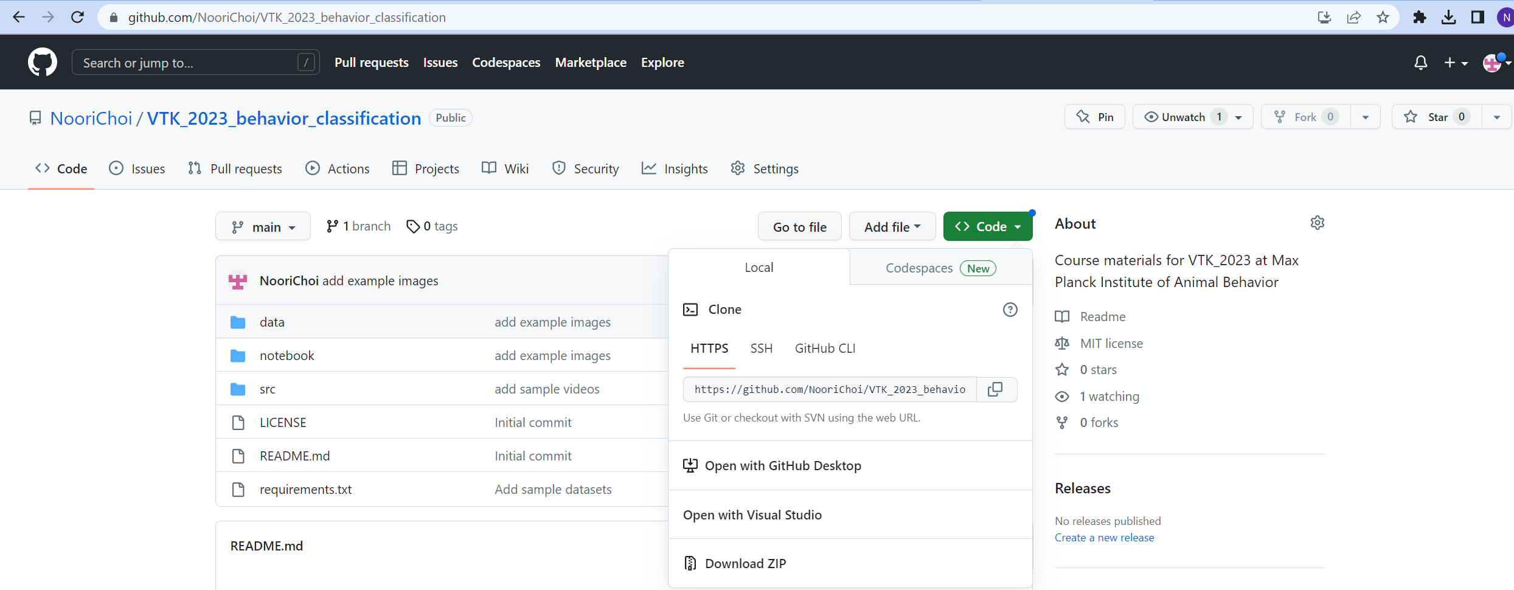Open the profile avatar menu

point(1495,62)
